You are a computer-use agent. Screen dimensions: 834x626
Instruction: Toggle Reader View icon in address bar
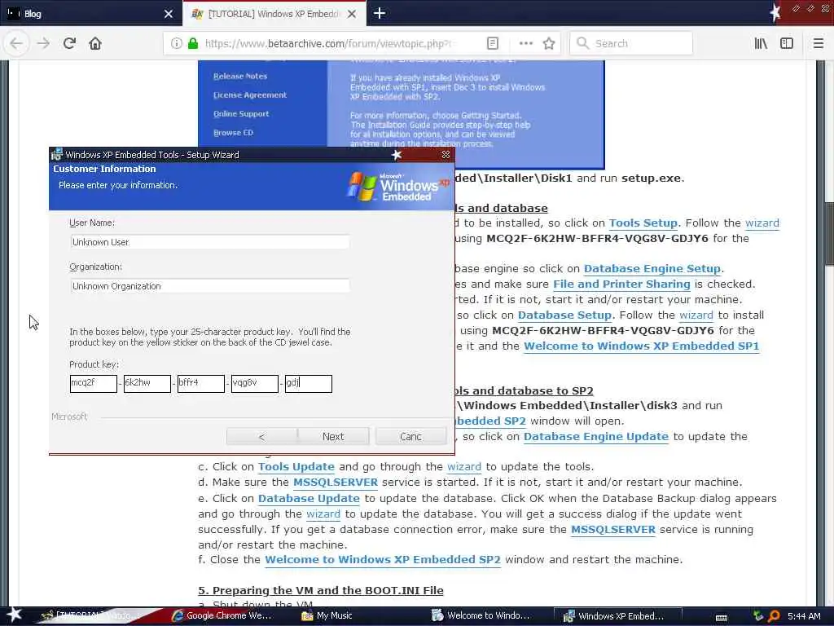(493, 43)
